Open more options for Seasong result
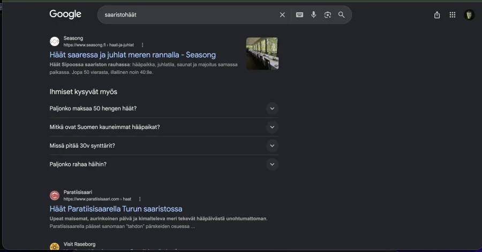The height and width of the screenshot is (252, 482). 142,45
